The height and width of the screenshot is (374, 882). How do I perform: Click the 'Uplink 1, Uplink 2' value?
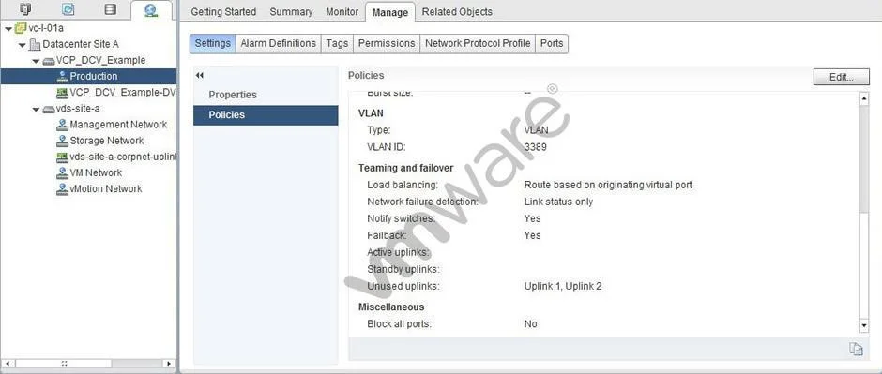[563, 287]
